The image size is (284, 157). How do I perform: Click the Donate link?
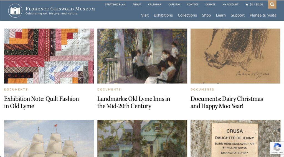(210, 4)
